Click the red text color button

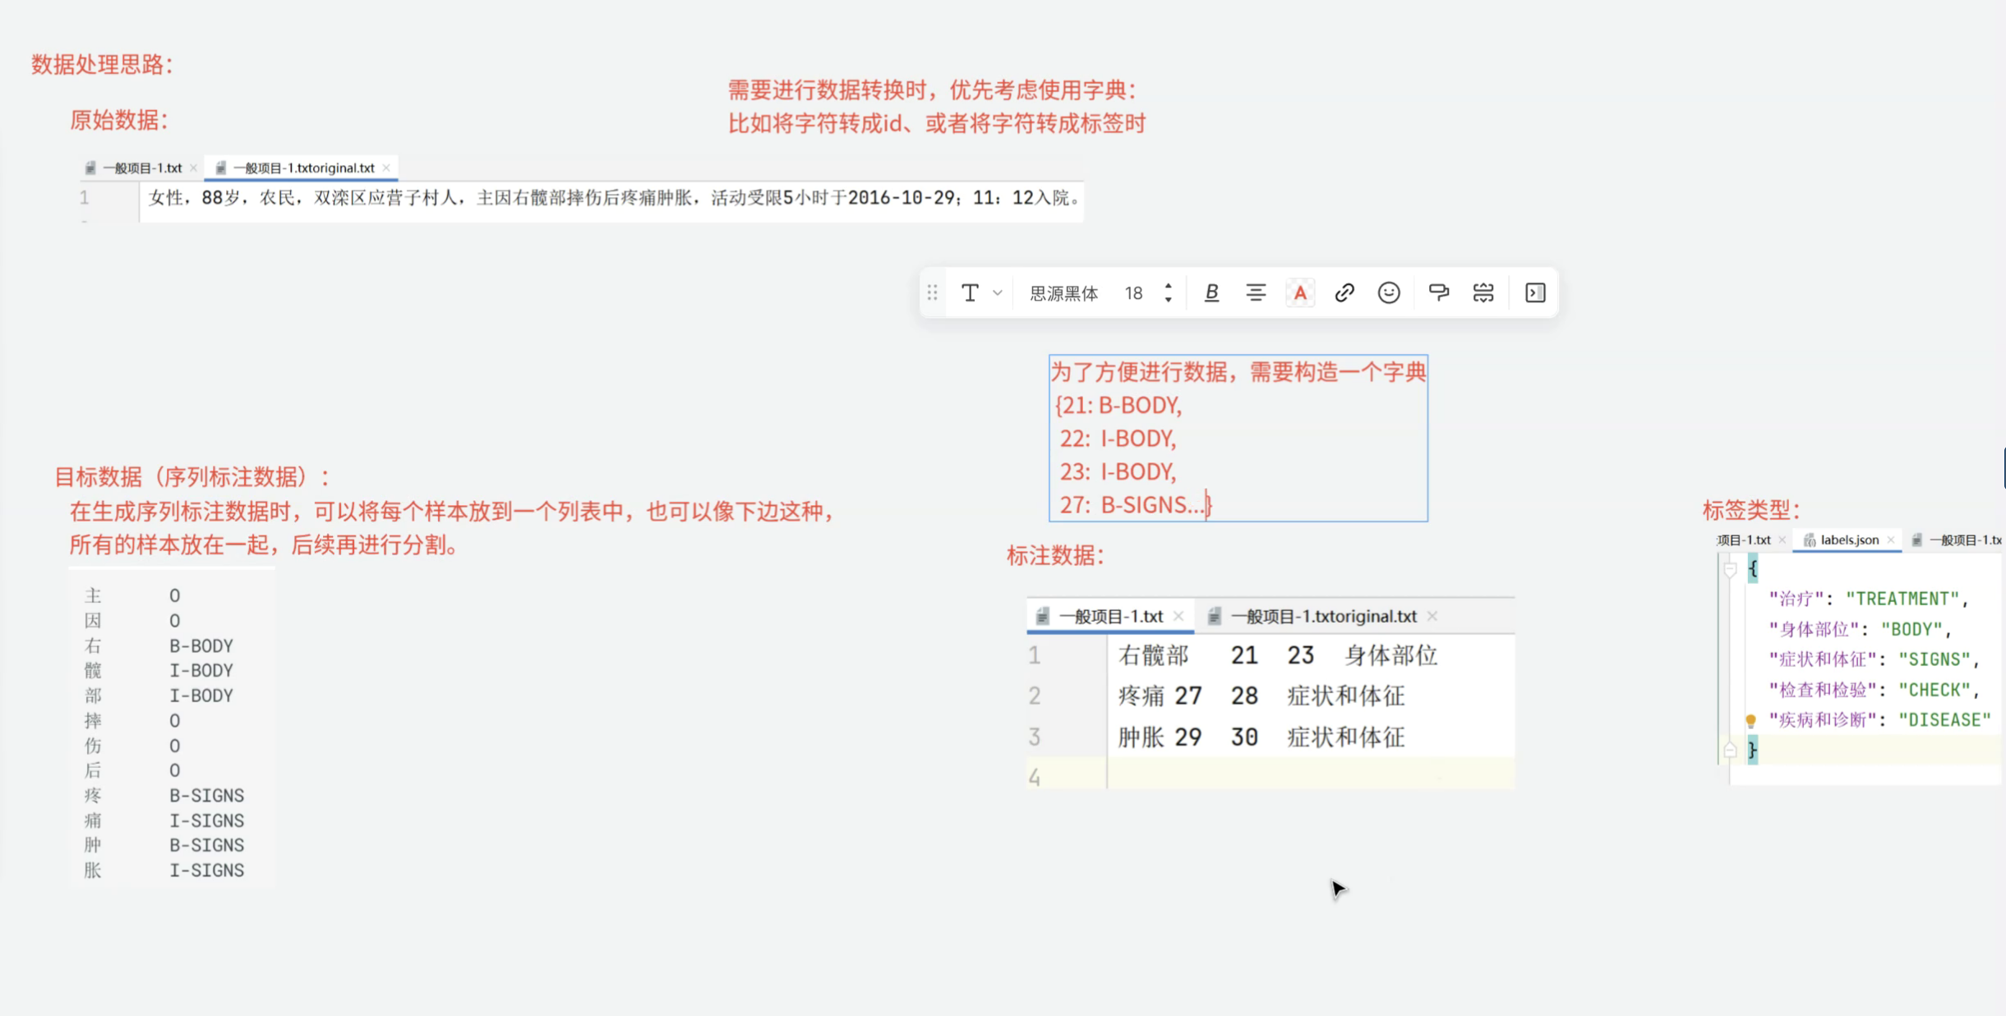1300,293
